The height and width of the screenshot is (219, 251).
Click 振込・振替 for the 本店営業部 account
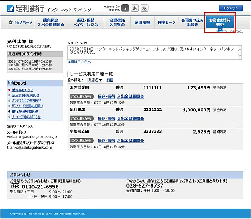[x=106, y=96]
